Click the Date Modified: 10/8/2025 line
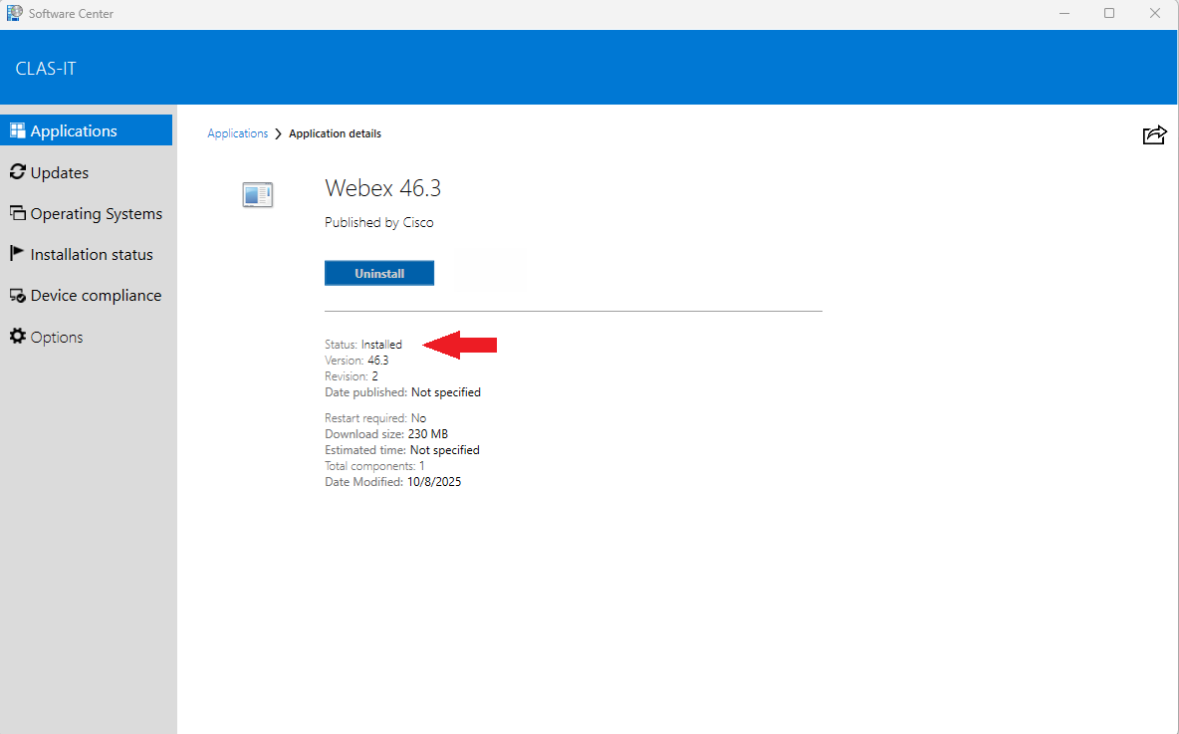 tap(392, 482)
